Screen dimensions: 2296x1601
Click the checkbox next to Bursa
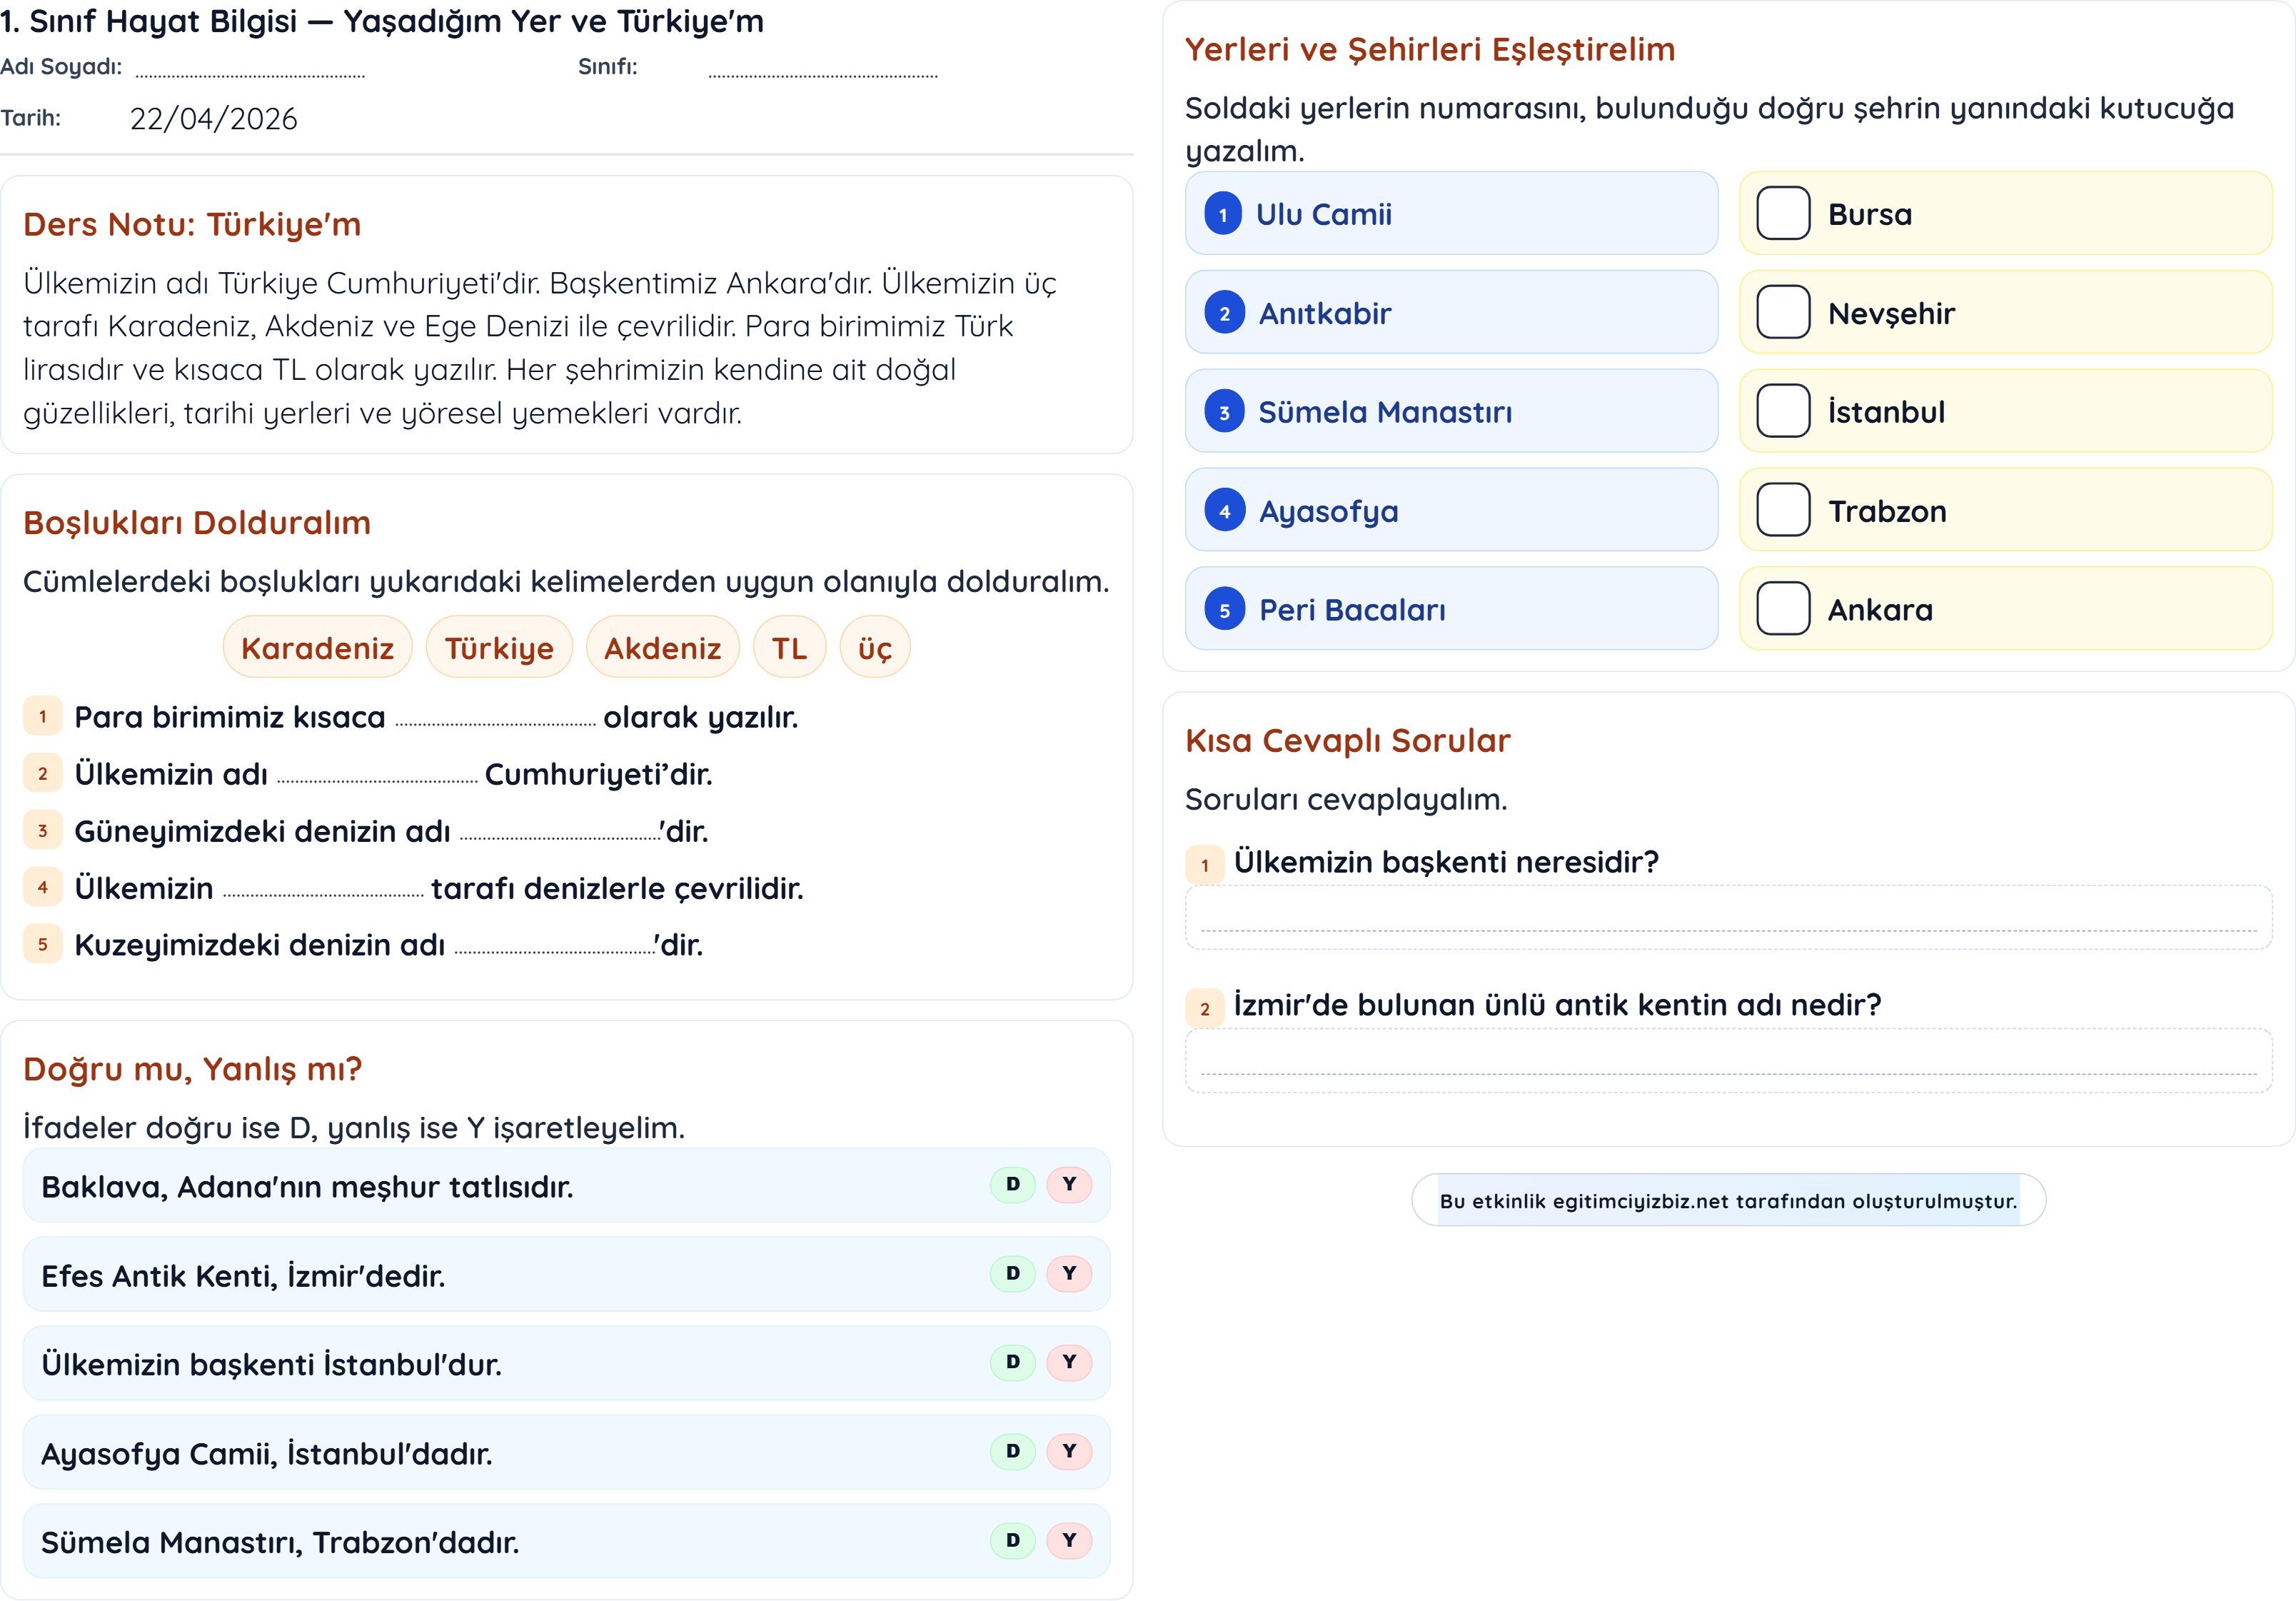click(x=1783, y=213)
